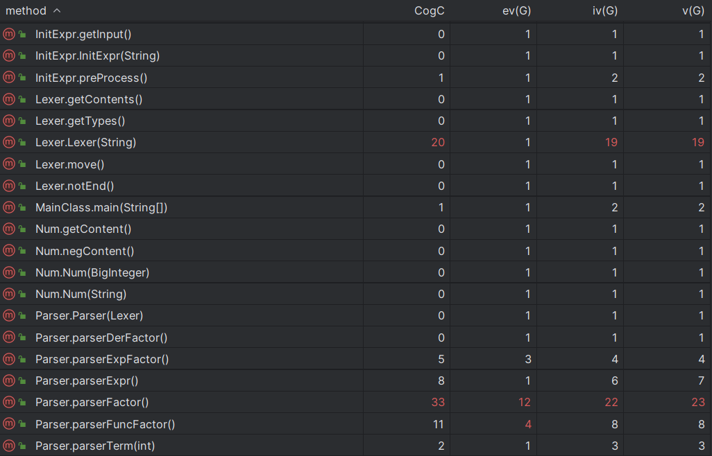
Task: Select the InitExpr.preProcess() method row
Action: point(356,78)
